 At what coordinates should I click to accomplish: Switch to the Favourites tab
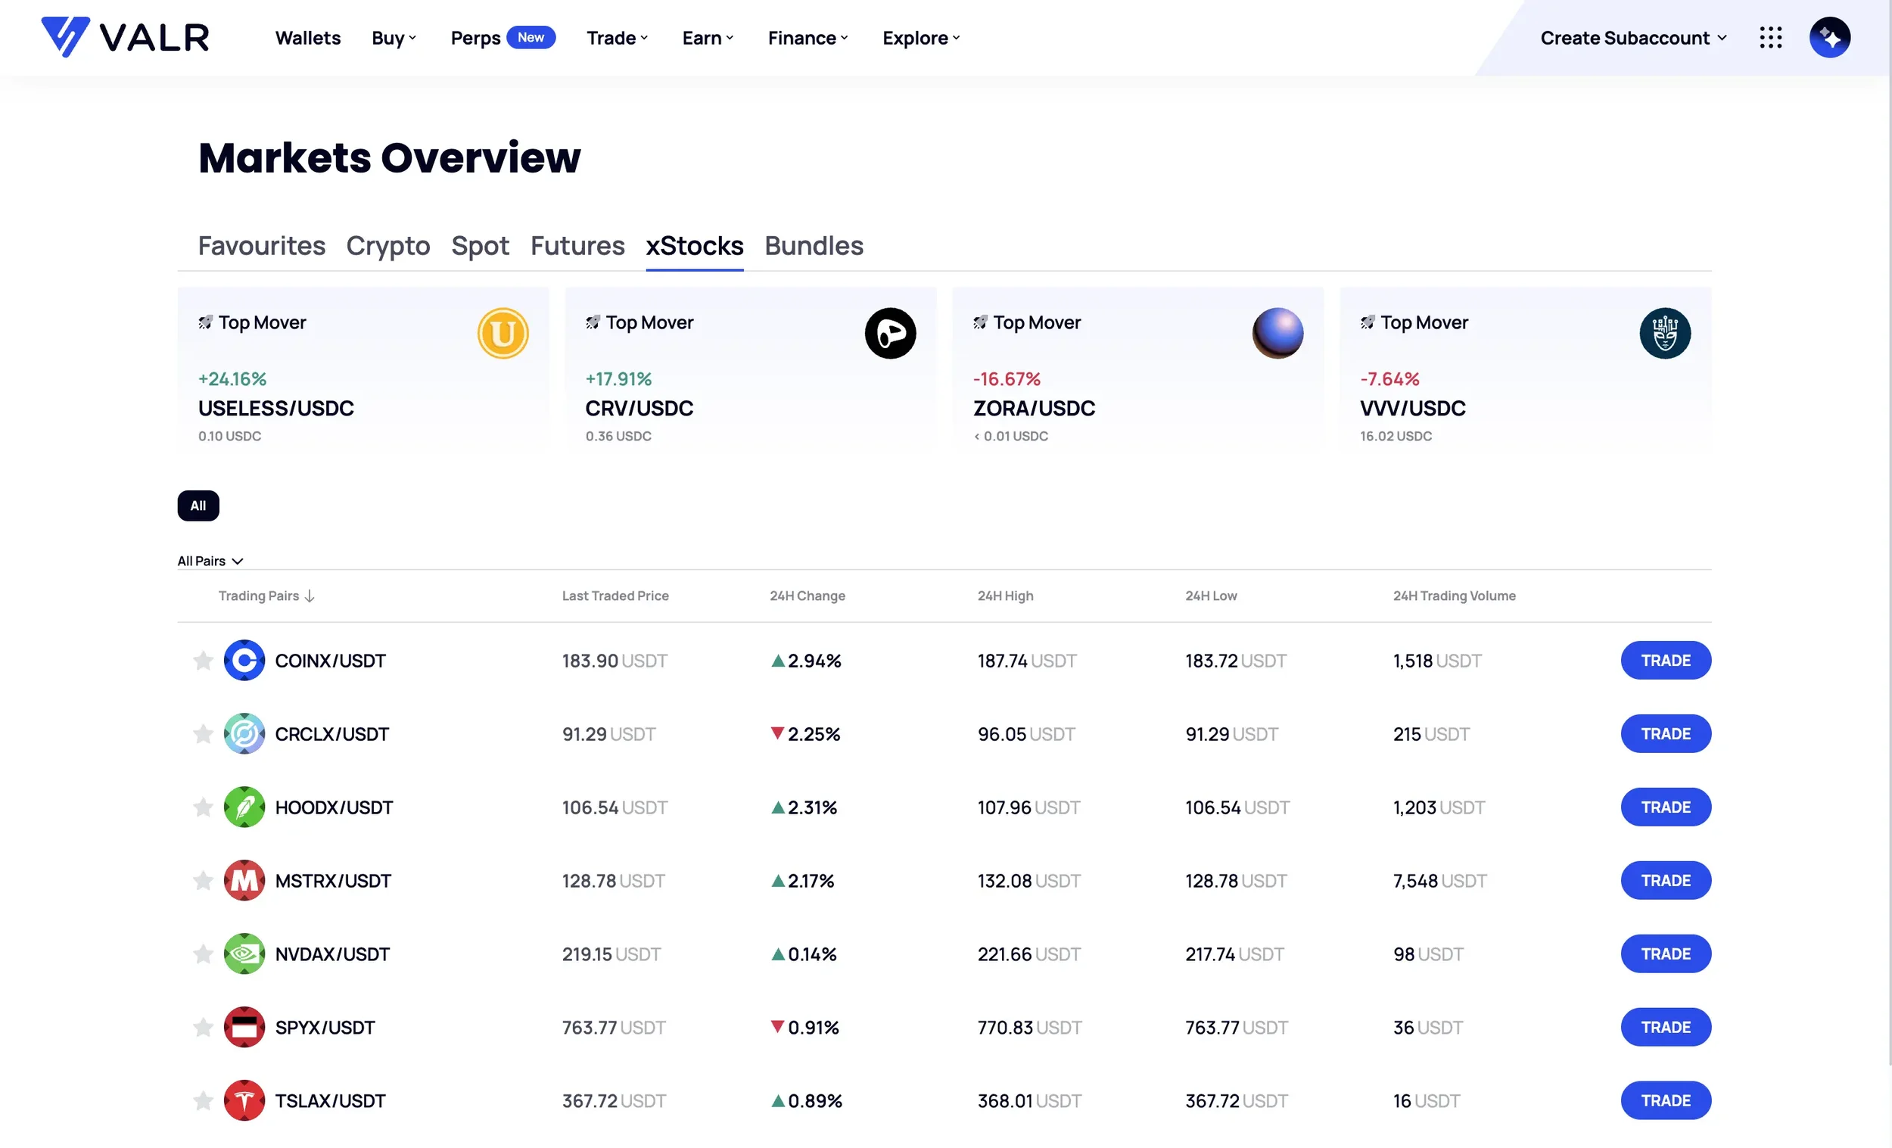click(x=262, y=246)
